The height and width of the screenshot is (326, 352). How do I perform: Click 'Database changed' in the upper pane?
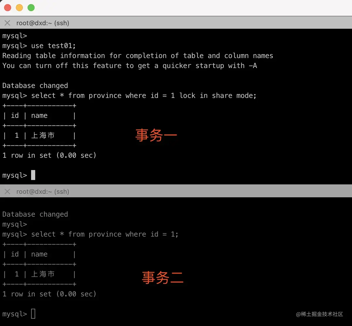click(35, 86)
